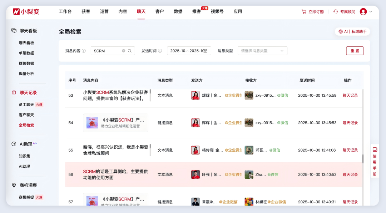Click the shopping cart icon beside 立即订购
Viewport: 386px width, 213px height.
tap(304, 11)
